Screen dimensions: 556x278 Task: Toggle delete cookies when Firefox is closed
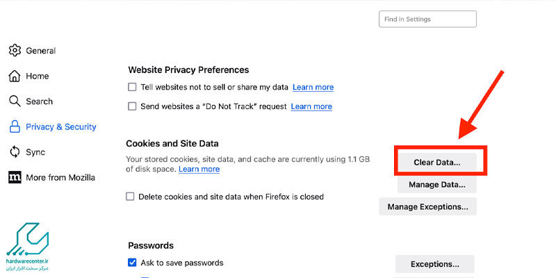point(130,197)
